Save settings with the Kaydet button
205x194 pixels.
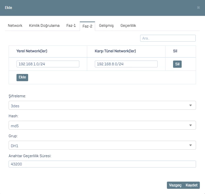point(192,185)
